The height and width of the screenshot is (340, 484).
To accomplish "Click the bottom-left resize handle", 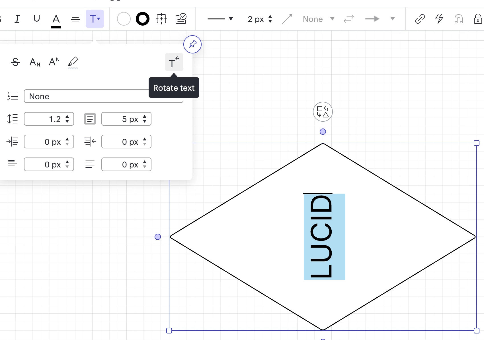I will tap(169, 331).
